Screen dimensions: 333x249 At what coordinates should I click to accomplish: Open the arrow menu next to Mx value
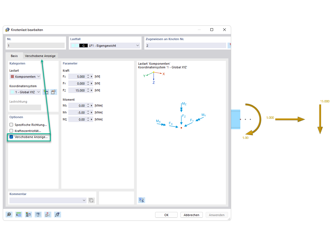pyautogui.click(x=92, y=106)
